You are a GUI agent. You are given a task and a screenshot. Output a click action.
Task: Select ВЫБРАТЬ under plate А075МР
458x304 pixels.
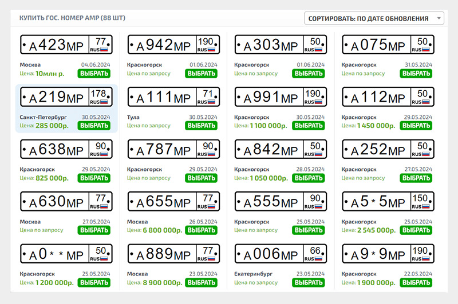click(x=416, y=74)
